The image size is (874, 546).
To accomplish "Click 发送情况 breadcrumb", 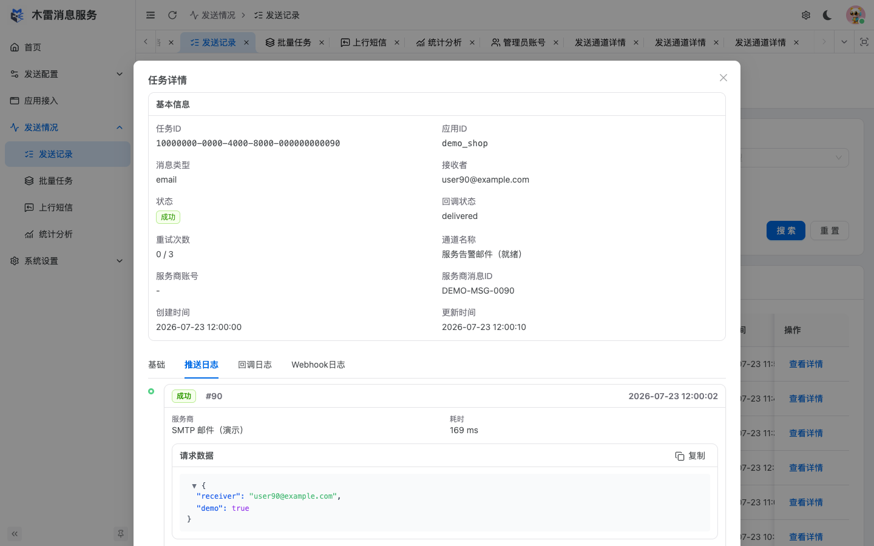I will 212,15.
